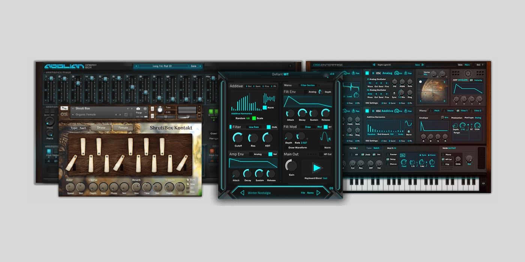The width and height of the screenshot is (525, 262).
Task: Click the Filt Env Release knob
Action: pos(325,113)
